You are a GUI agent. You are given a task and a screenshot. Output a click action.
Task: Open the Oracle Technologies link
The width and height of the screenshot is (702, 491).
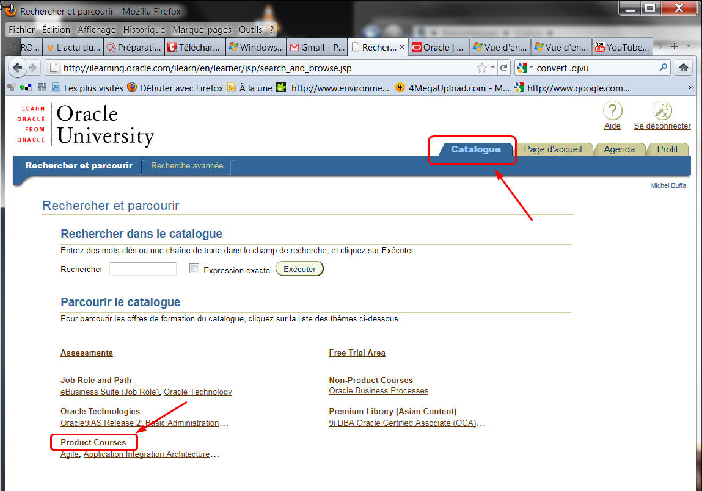(100, 412)
